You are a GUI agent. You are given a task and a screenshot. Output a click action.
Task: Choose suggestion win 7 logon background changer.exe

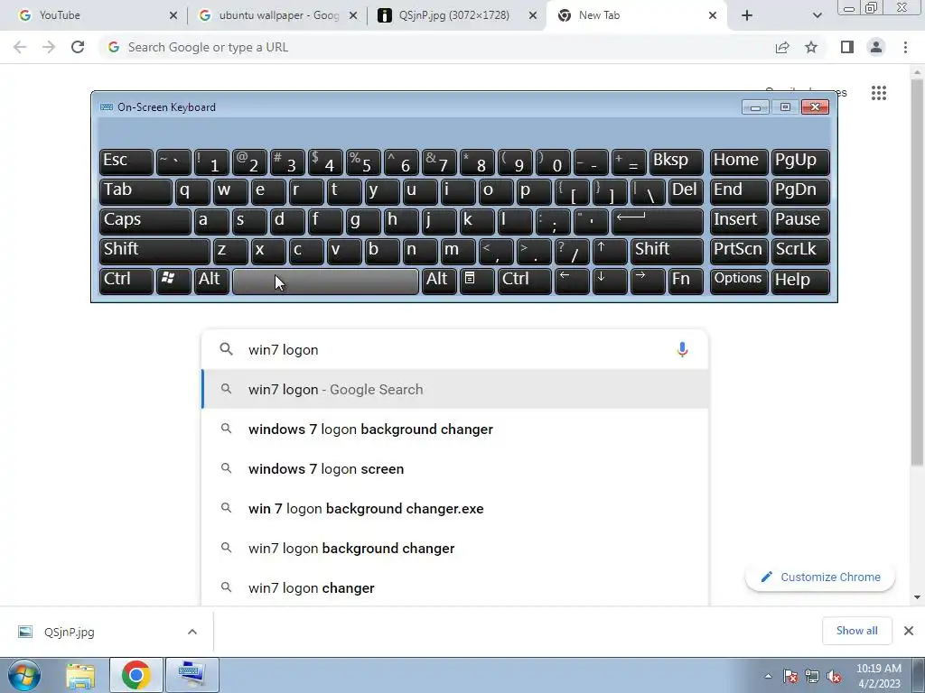(x=455, y=509)
